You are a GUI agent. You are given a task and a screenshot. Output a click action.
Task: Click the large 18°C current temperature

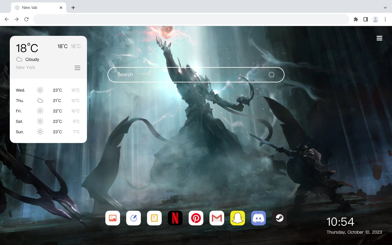click(27, 48)
